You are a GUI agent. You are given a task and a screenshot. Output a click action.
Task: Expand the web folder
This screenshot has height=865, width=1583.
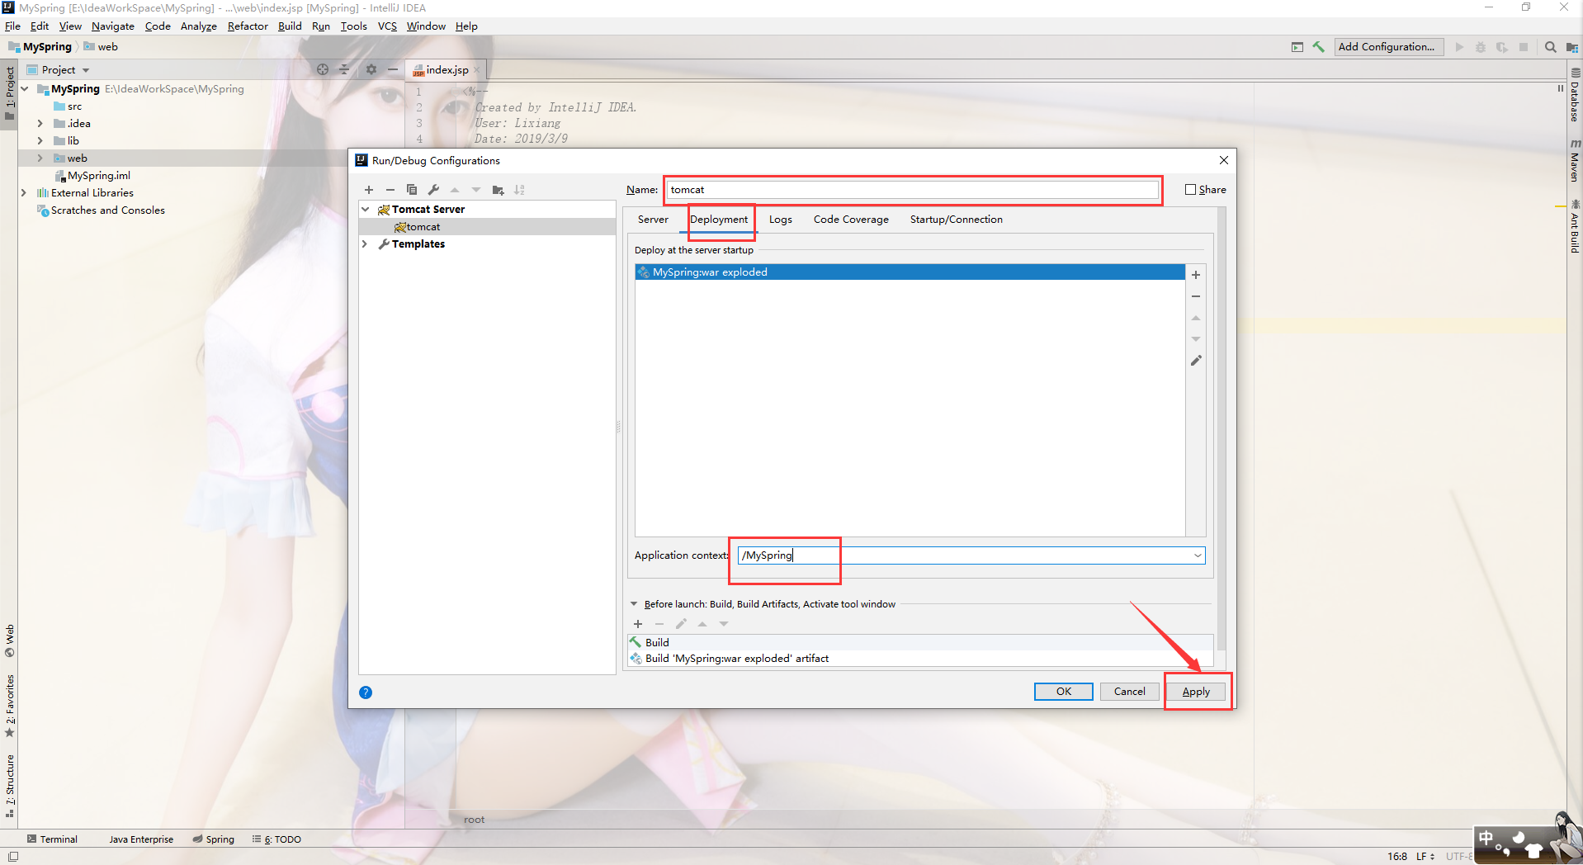point(40,158)
